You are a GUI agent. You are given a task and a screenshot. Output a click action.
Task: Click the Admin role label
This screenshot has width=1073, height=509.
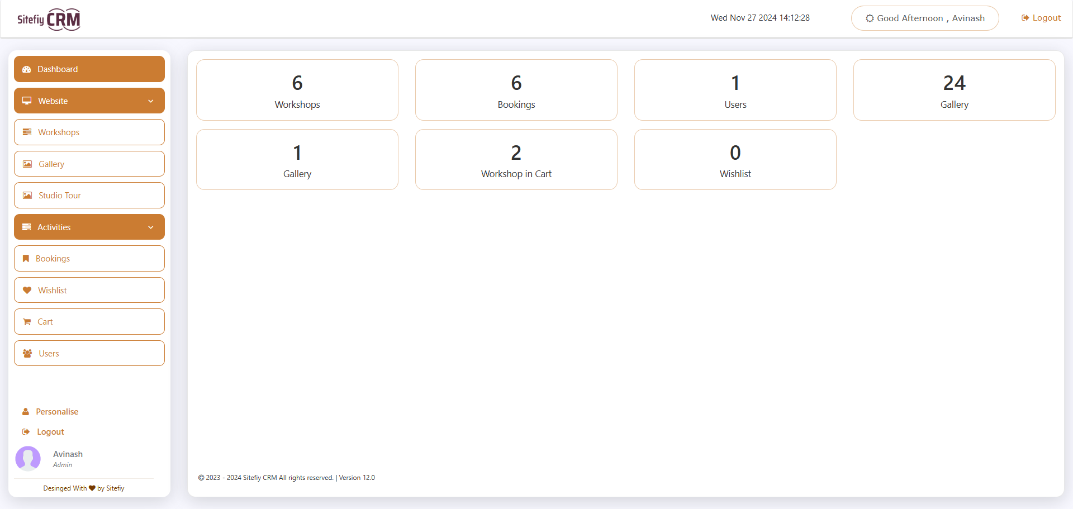[63, 465]
